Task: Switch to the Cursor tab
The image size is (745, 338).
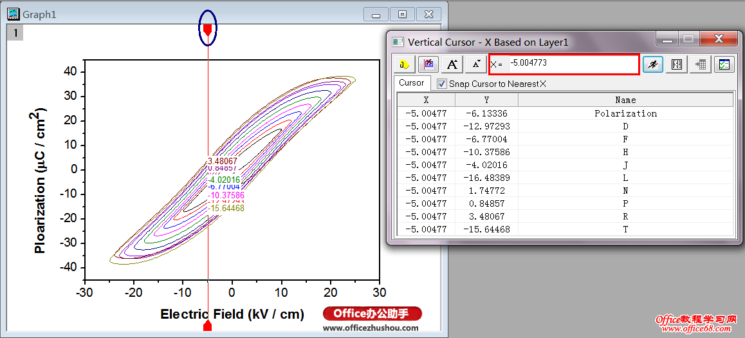Action: 411,83
